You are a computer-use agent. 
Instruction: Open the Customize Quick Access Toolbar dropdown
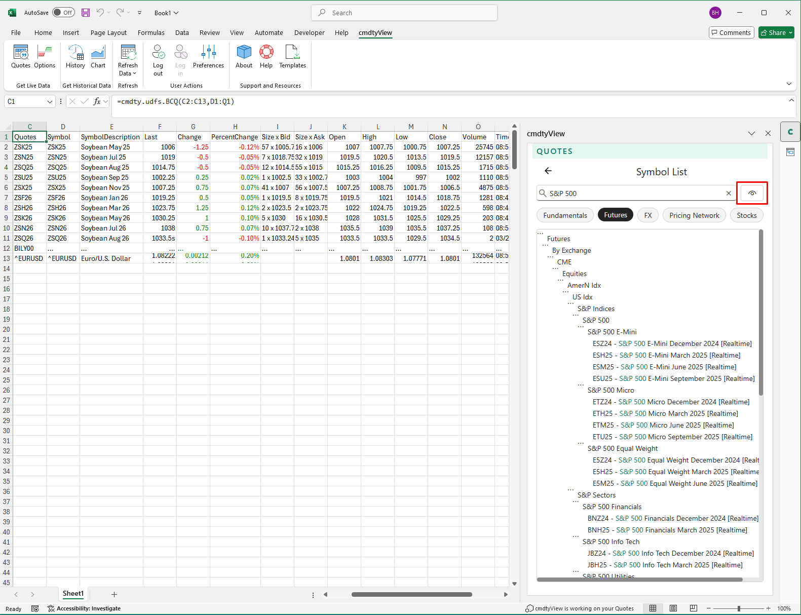tap(139, 13)
